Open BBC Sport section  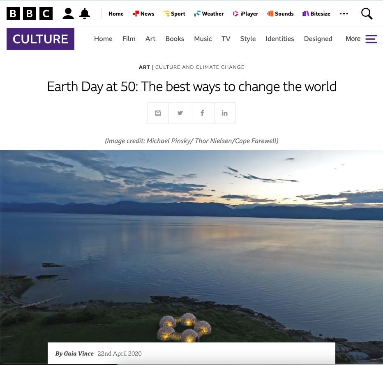174,14
